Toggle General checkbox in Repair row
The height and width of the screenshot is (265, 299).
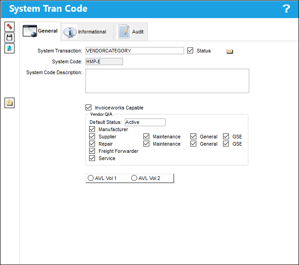(193, 143)
